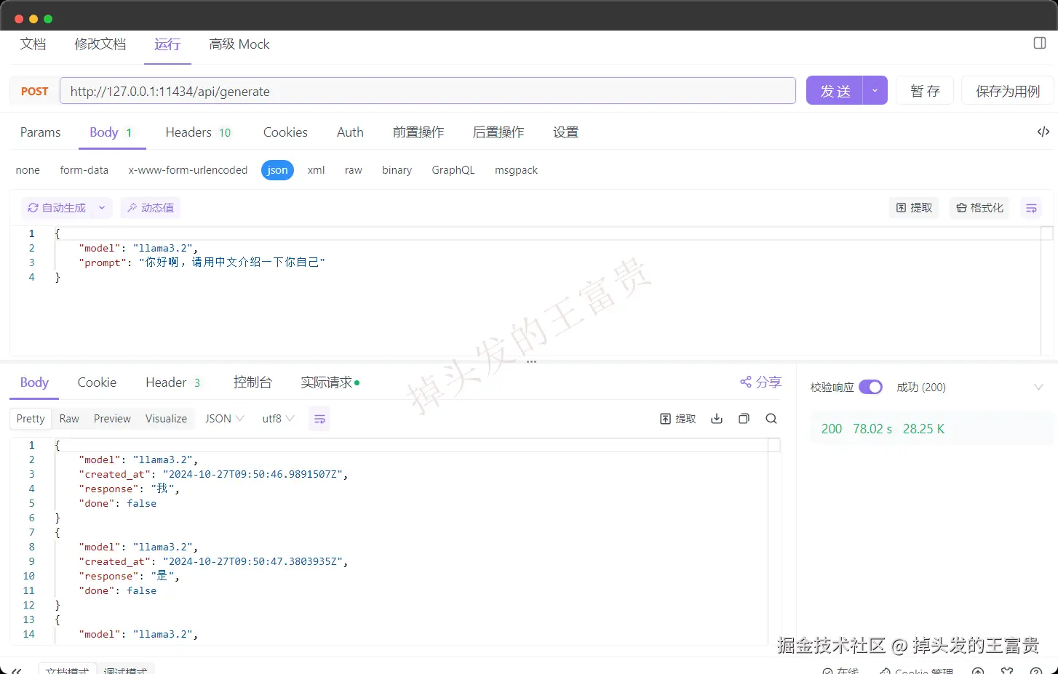This screenshot has height=674, width=1058.
Task: Switch to the 文档 tab
Action: [x=33, y=44]
